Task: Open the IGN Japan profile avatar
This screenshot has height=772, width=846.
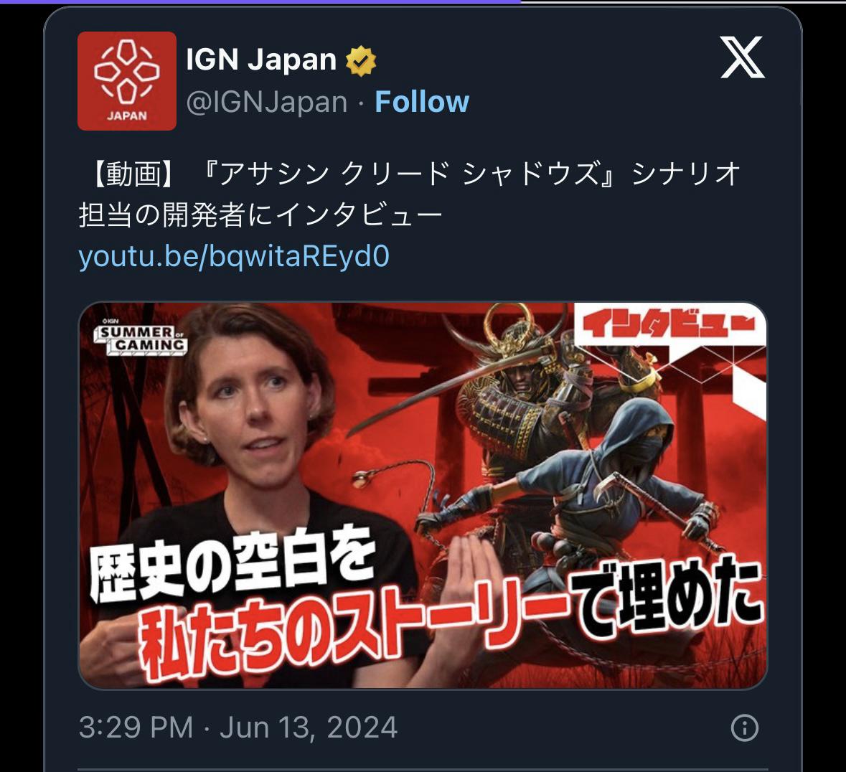Action: click(127, 81)
